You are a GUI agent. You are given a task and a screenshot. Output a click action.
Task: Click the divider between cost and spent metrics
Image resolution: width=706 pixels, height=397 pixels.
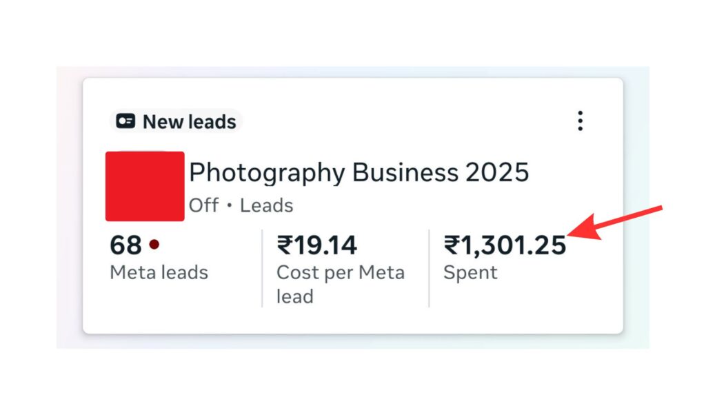429,268
